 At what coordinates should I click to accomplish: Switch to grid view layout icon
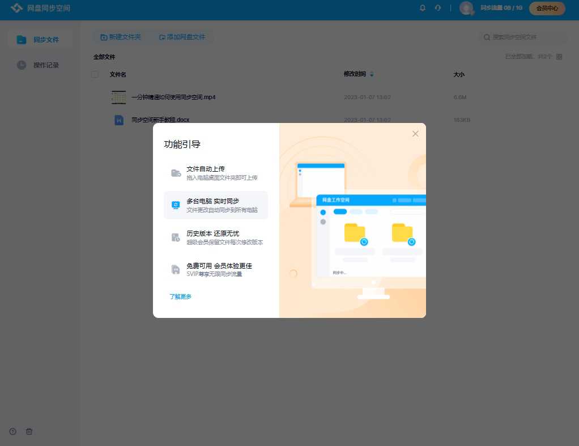(x=559, y=57)
